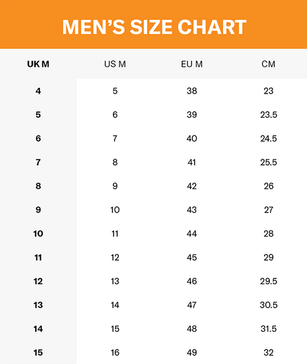
Task: Click the 29.5 CM value
Action: tap(268, 281)
